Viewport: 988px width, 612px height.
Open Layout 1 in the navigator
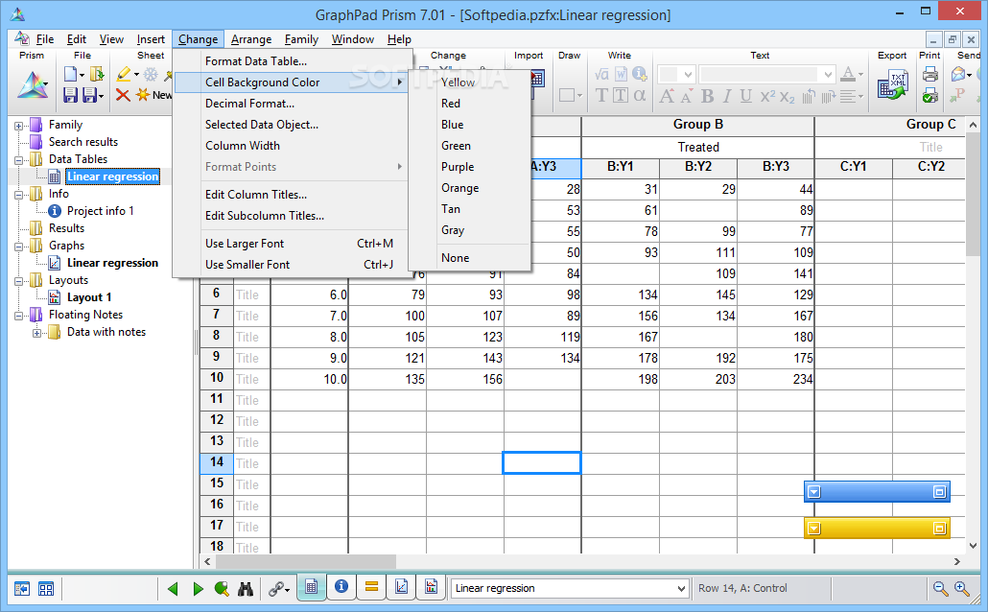click(89, 297)
